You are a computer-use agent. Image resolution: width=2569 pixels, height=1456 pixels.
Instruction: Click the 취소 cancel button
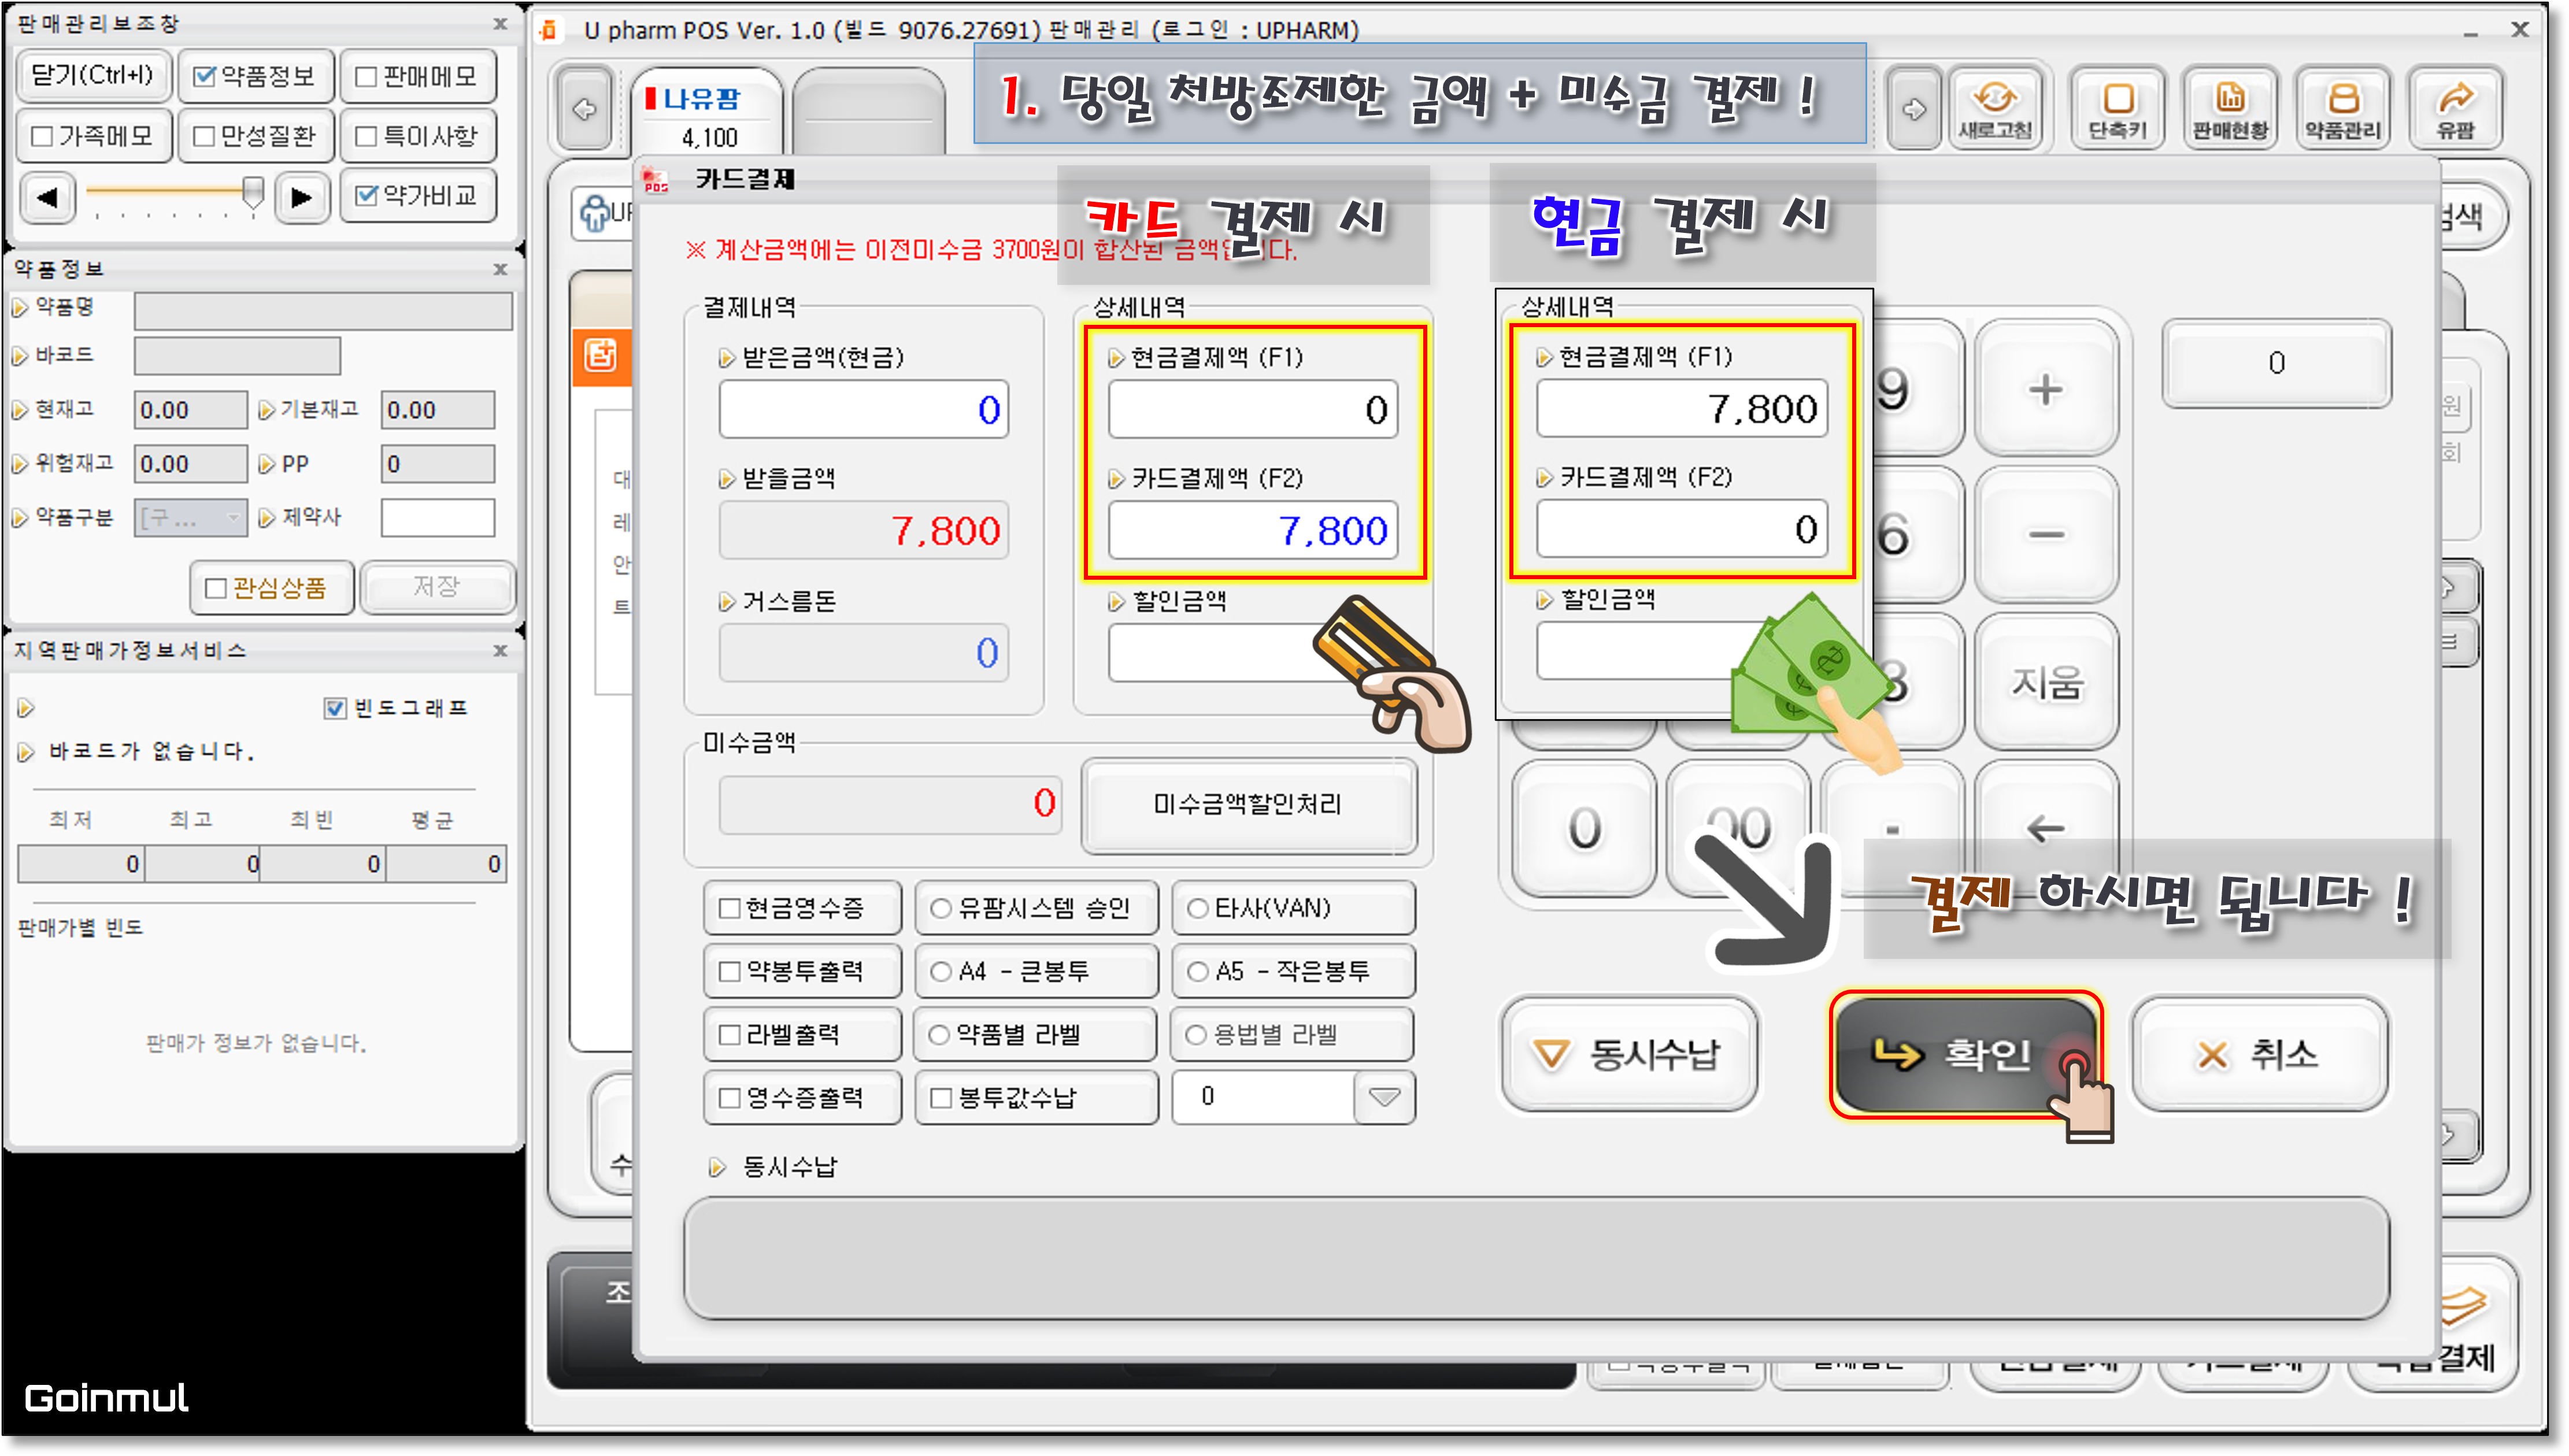(2259, 1054)
